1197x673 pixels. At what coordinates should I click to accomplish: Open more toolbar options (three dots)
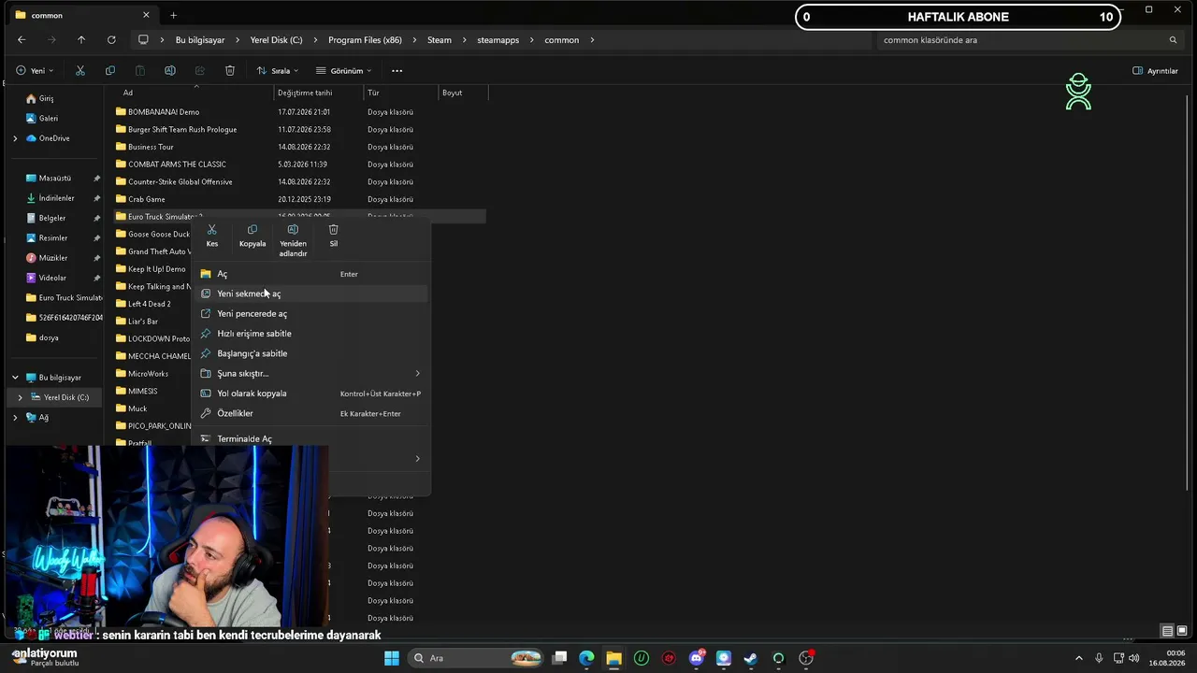pos(397,71)
